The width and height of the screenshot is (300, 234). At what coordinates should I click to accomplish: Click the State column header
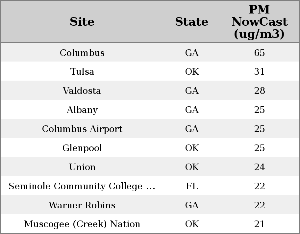pos(191,22)
